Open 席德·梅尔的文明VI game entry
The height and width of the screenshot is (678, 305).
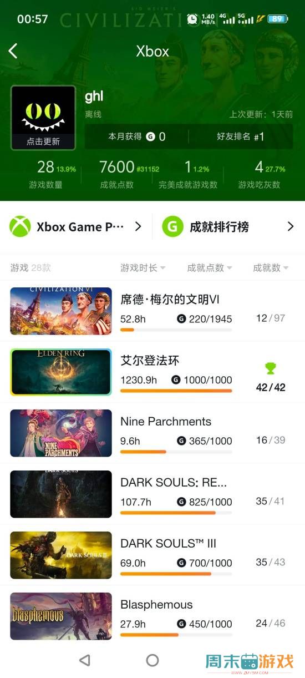[152, 311]
